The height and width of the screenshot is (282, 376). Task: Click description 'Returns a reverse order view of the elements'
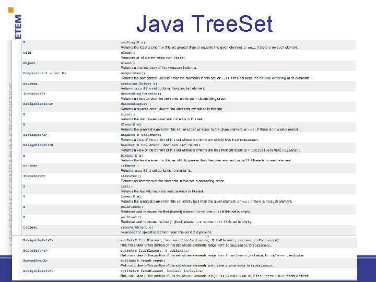tap(171, 109)
